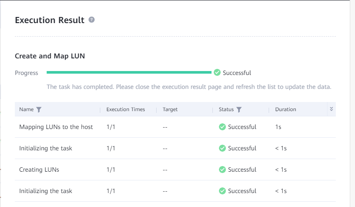Viewport: 355px width, 207px height.
Task: Click the Duration column header
Action: click(x=286, y=110)
